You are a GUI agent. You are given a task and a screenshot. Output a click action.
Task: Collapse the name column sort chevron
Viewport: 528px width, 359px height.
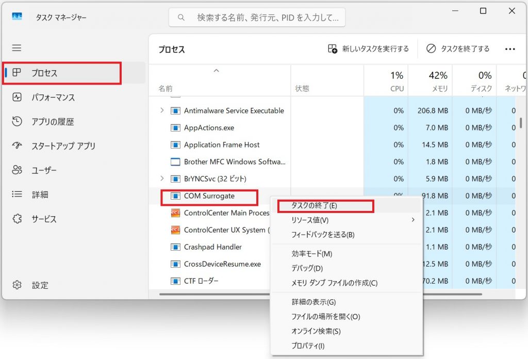(x=217, y=71)
